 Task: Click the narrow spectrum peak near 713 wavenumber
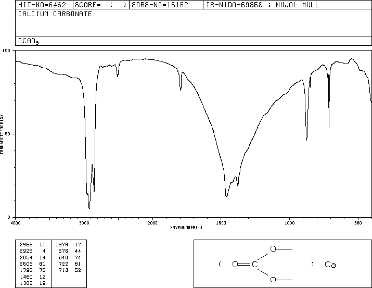point(329,127)
